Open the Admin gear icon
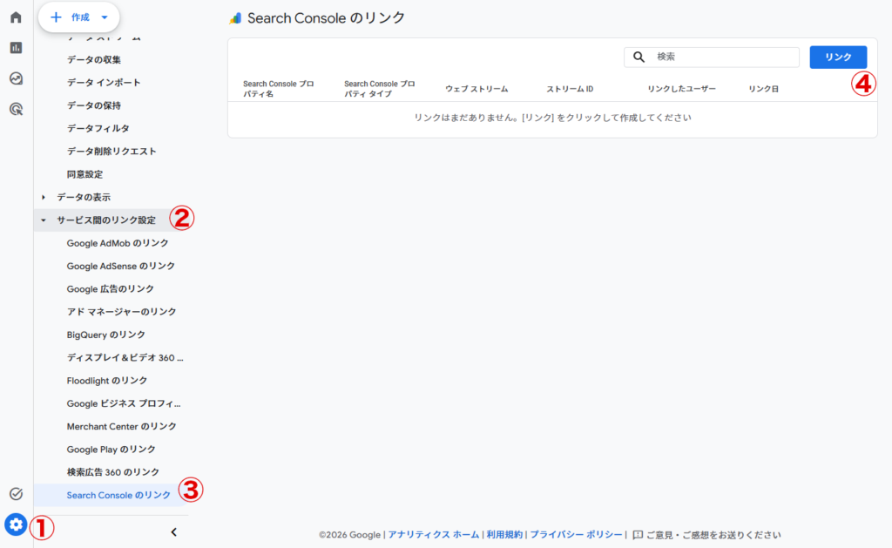The image size is (892, 548). click(x=16, y=524)
